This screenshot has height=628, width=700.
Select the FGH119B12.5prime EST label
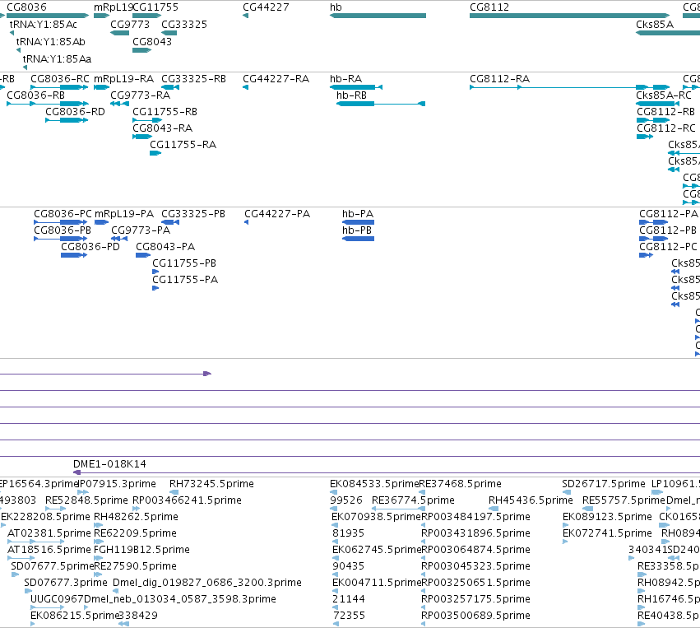pyautogui.click(x=142, y=551)
